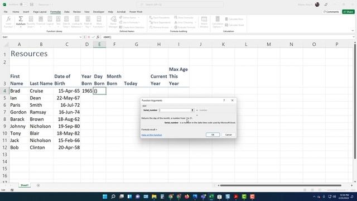The height and width of the screenshot is (201, 357).
Task: Switch to the Power Pivot tab
Action: pos(136,12)
